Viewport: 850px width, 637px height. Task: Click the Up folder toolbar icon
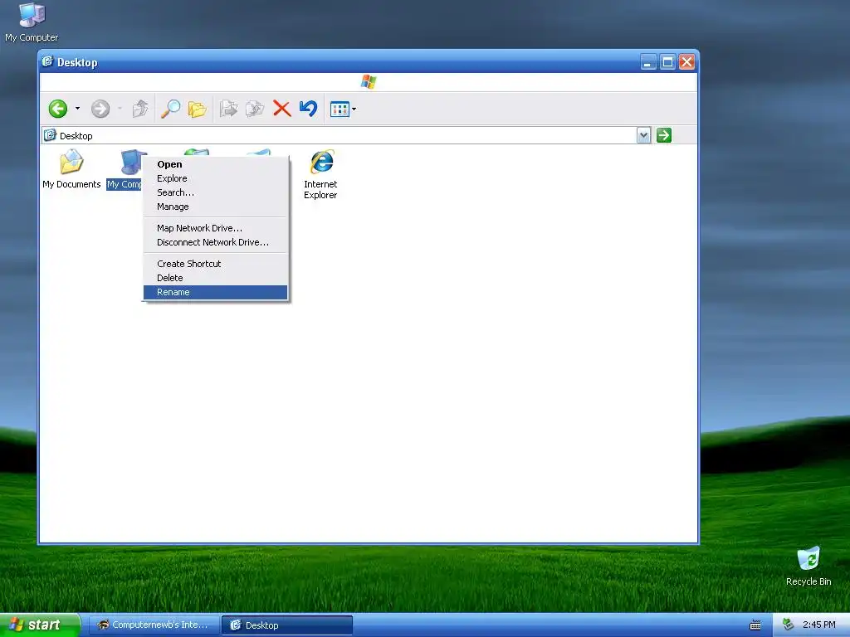pos(140,109)
